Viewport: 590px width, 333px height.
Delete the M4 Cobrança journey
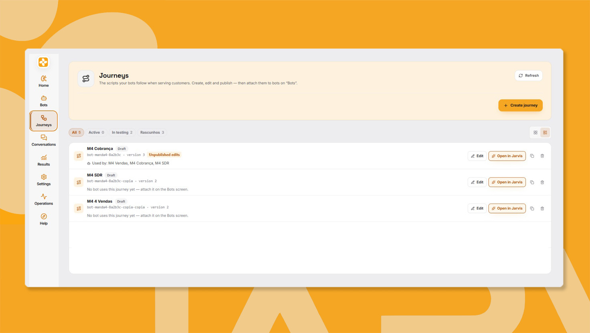point(542,156)
